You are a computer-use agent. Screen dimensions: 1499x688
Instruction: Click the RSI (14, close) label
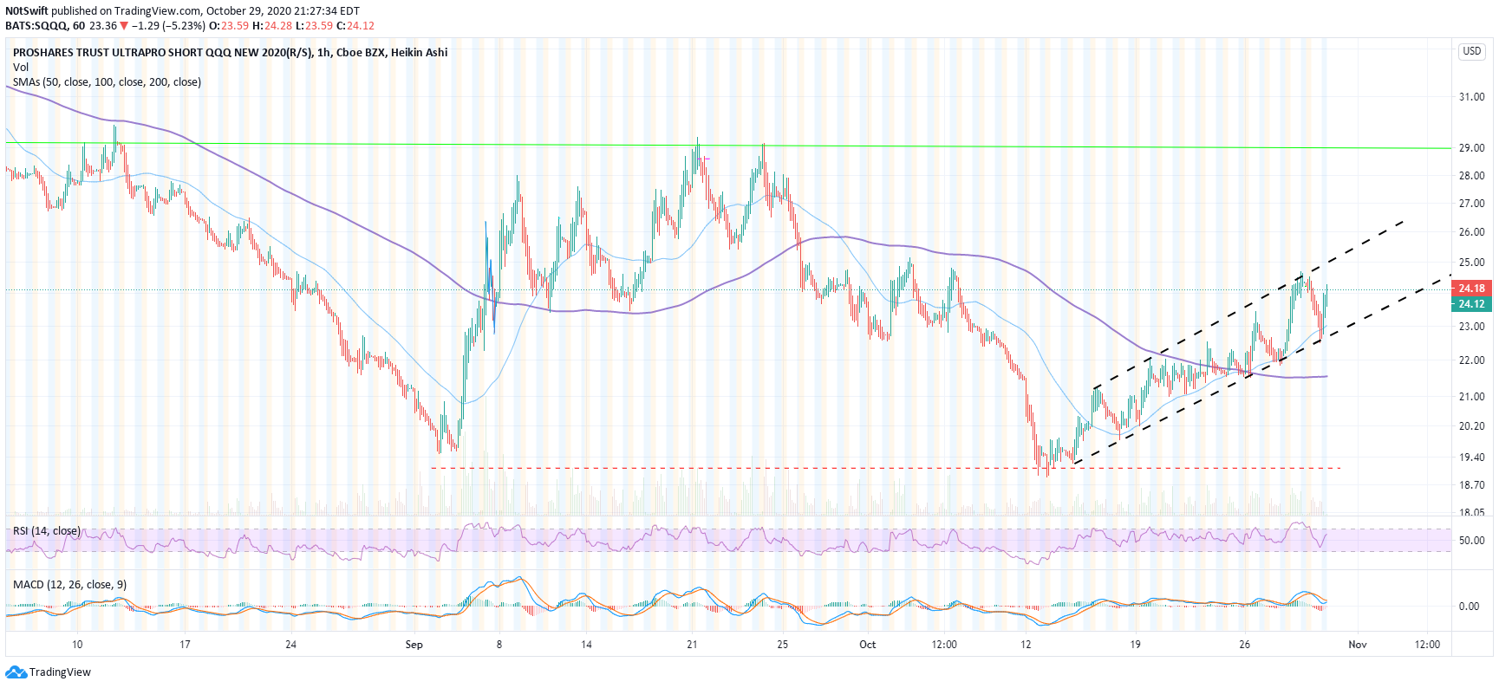click(x=47, y=531)
